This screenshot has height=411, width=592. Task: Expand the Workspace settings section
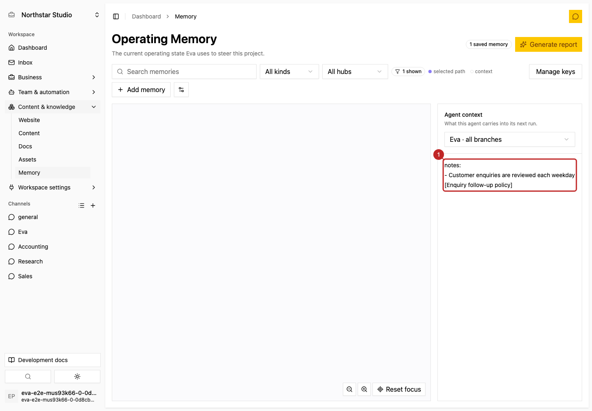(53, 187)
